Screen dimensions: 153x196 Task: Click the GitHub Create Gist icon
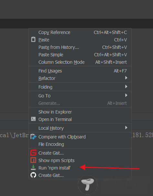tap(33, 175)
